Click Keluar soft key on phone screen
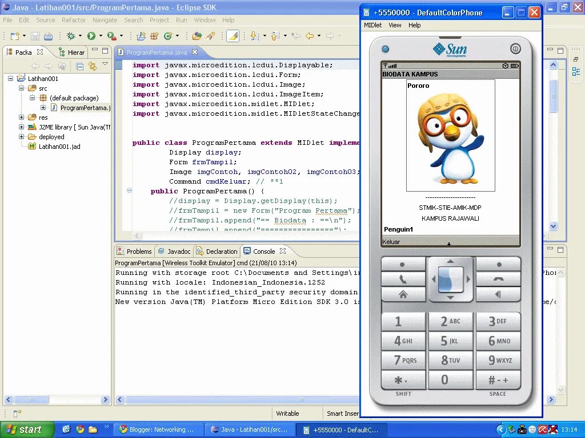This screenshot has width=585, height=438. (391, 242)
